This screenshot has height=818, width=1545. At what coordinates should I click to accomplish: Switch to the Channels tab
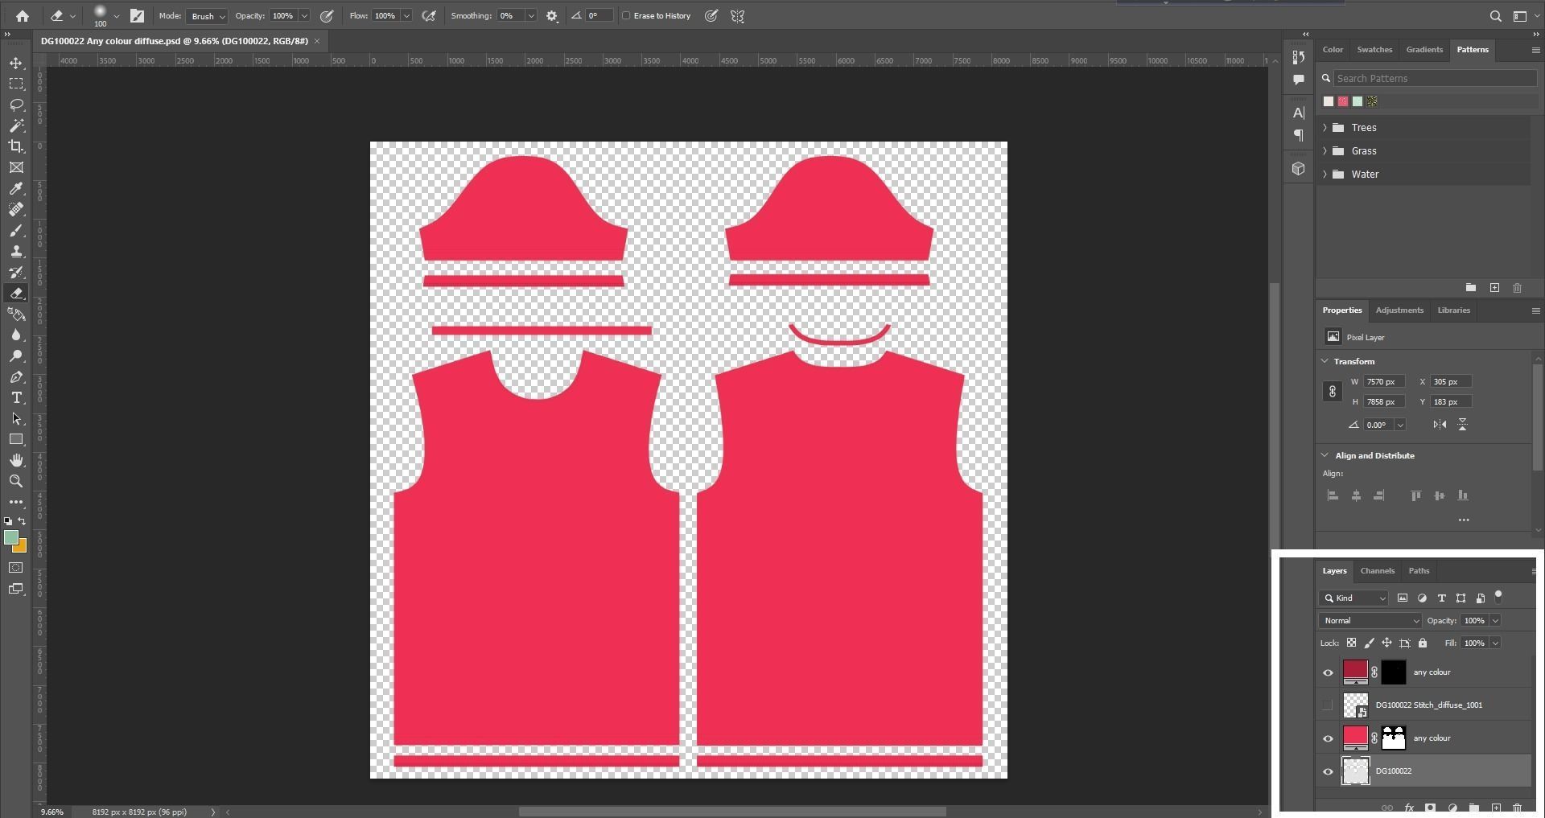click(1377, 571)
